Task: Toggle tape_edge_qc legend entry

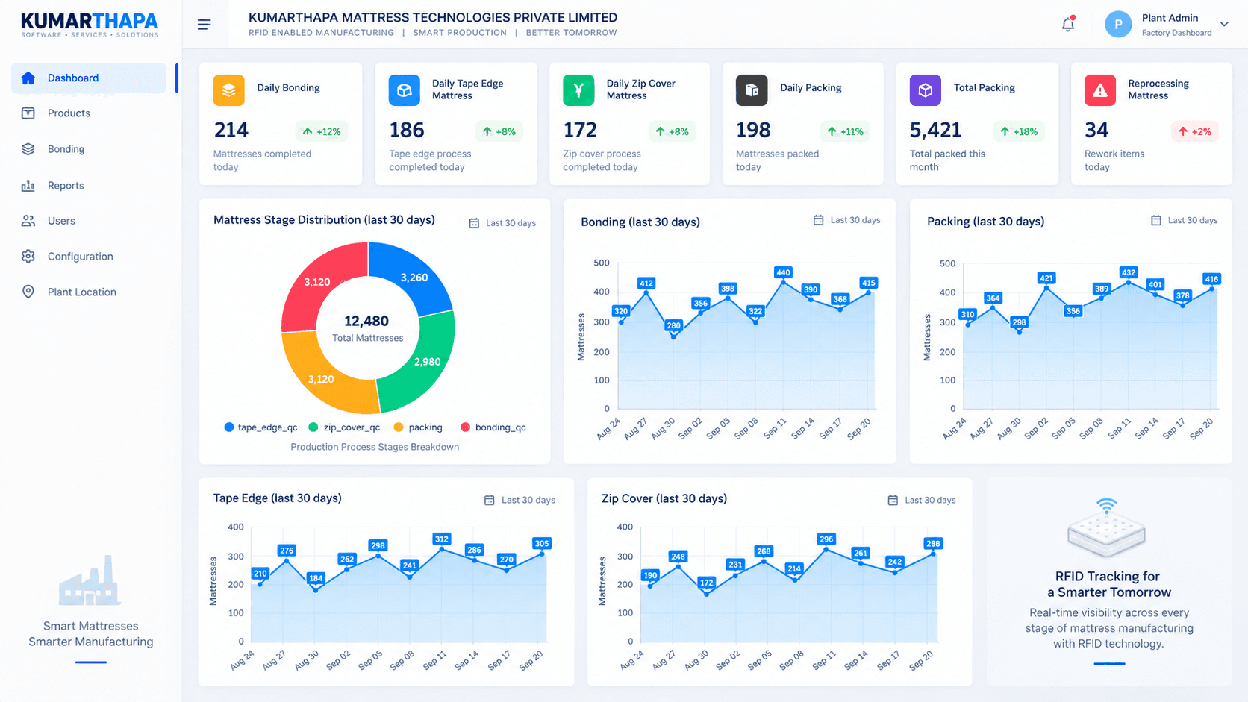Action: click(x=260, y=427)
